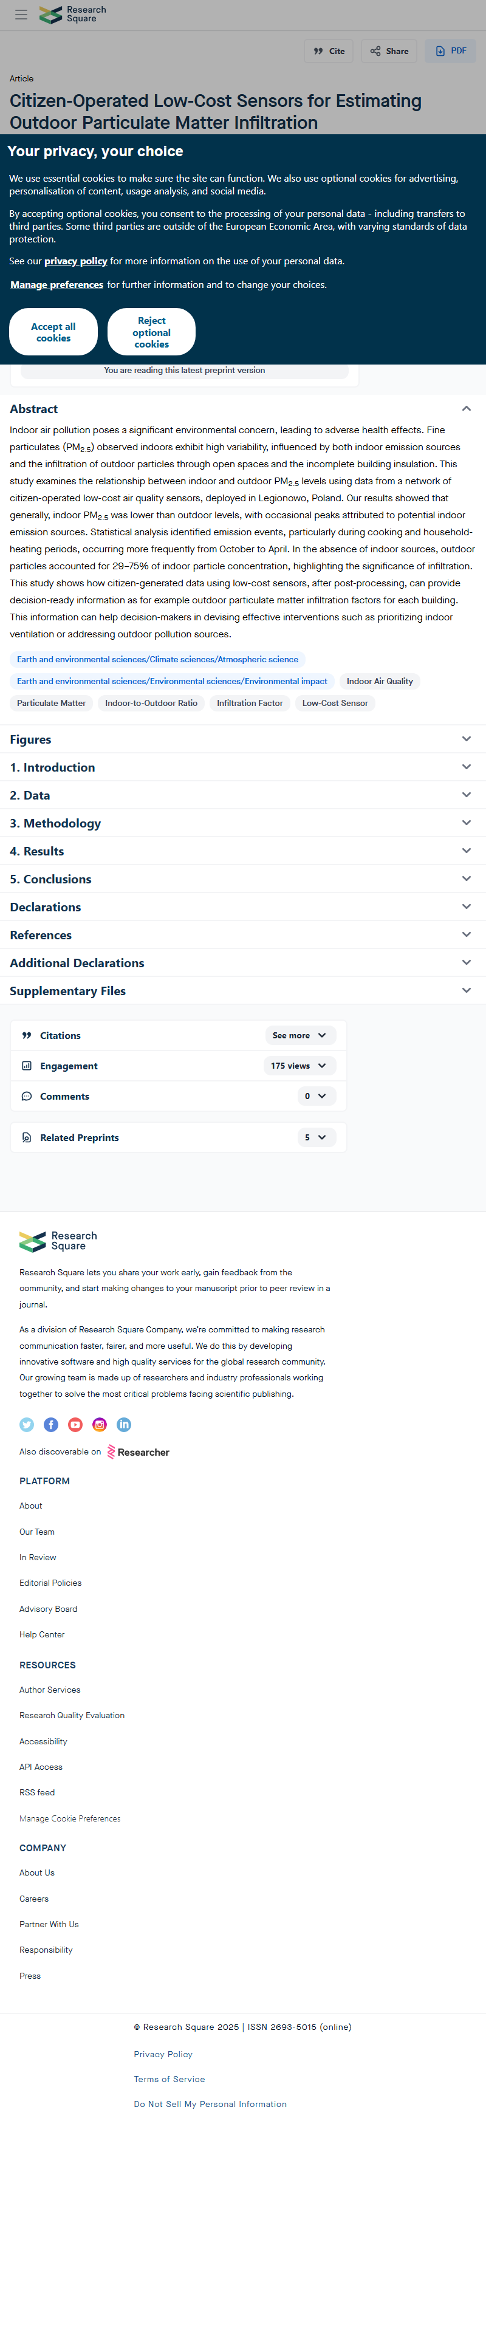This screenshot has height=2347, width=486.
Task: Select the Infiltration Factor keyword tag
Action: coord(250,704)
